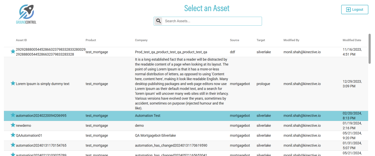Unstar the automation20240220094206995 asset
This screenshot has height=156, width=375.
[x=13, y=115]
